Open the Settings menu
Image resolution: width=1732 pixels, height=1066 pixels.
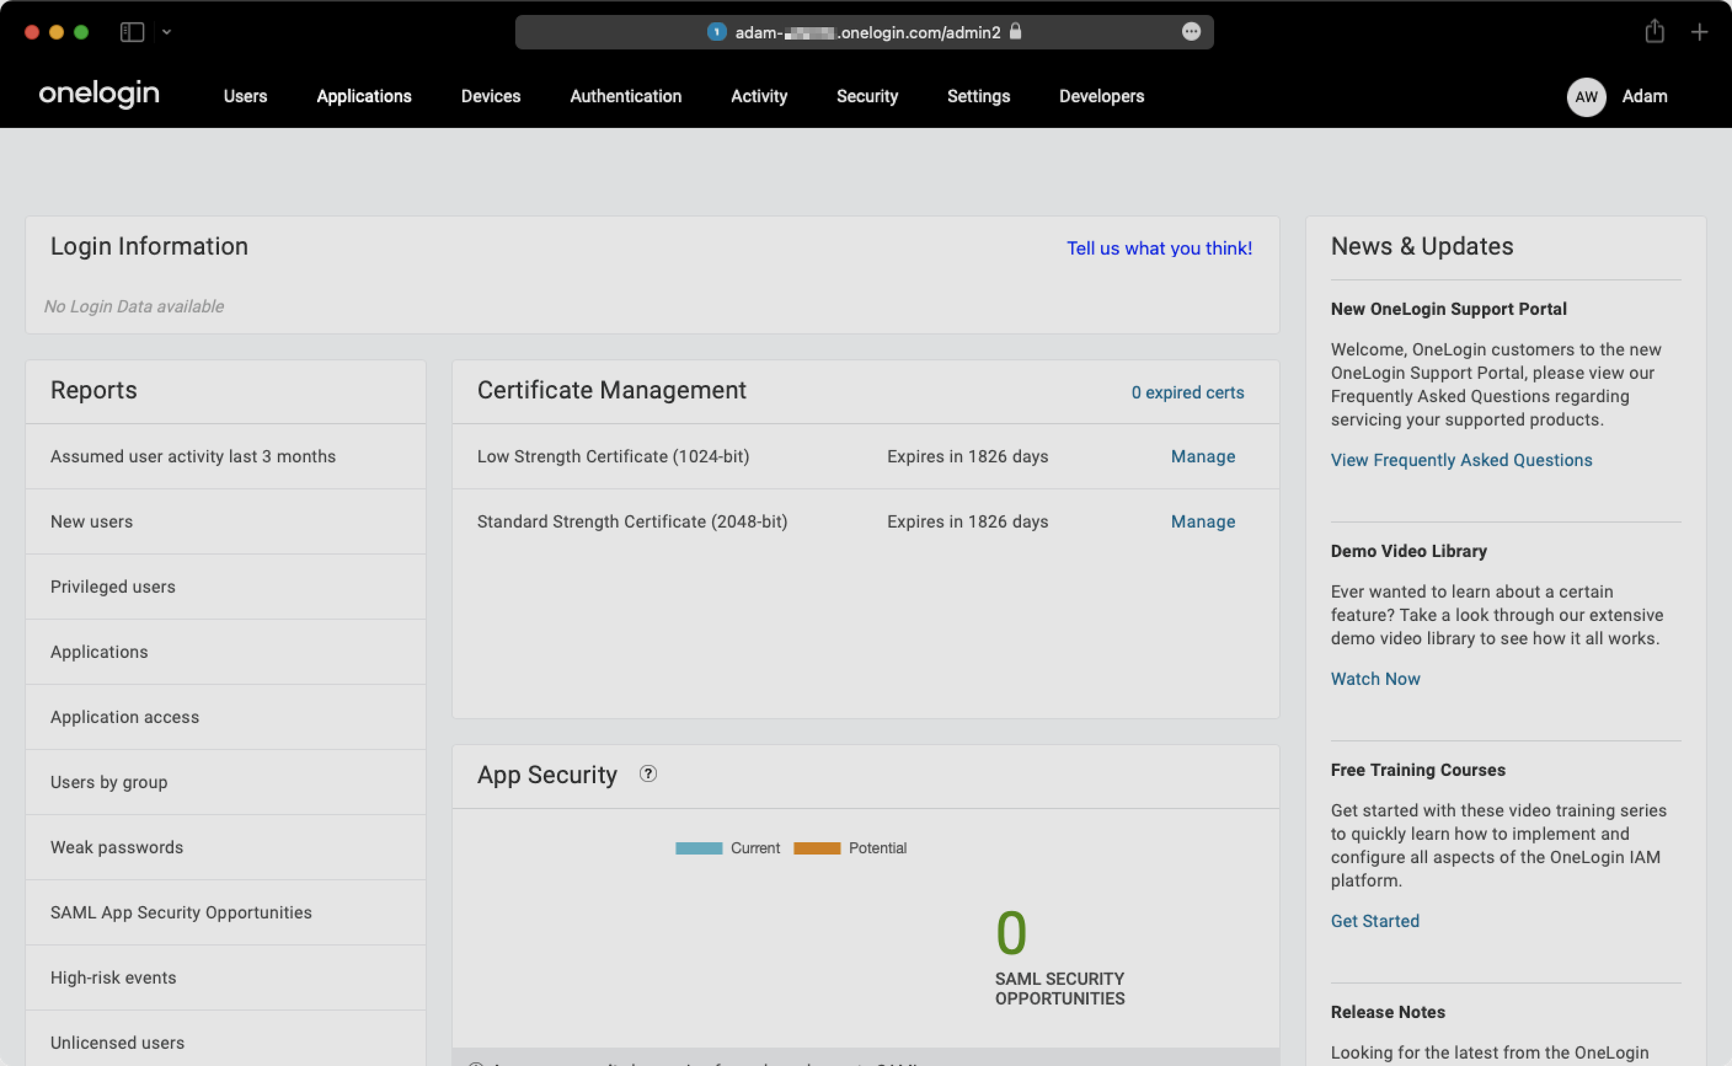point(978,96)
